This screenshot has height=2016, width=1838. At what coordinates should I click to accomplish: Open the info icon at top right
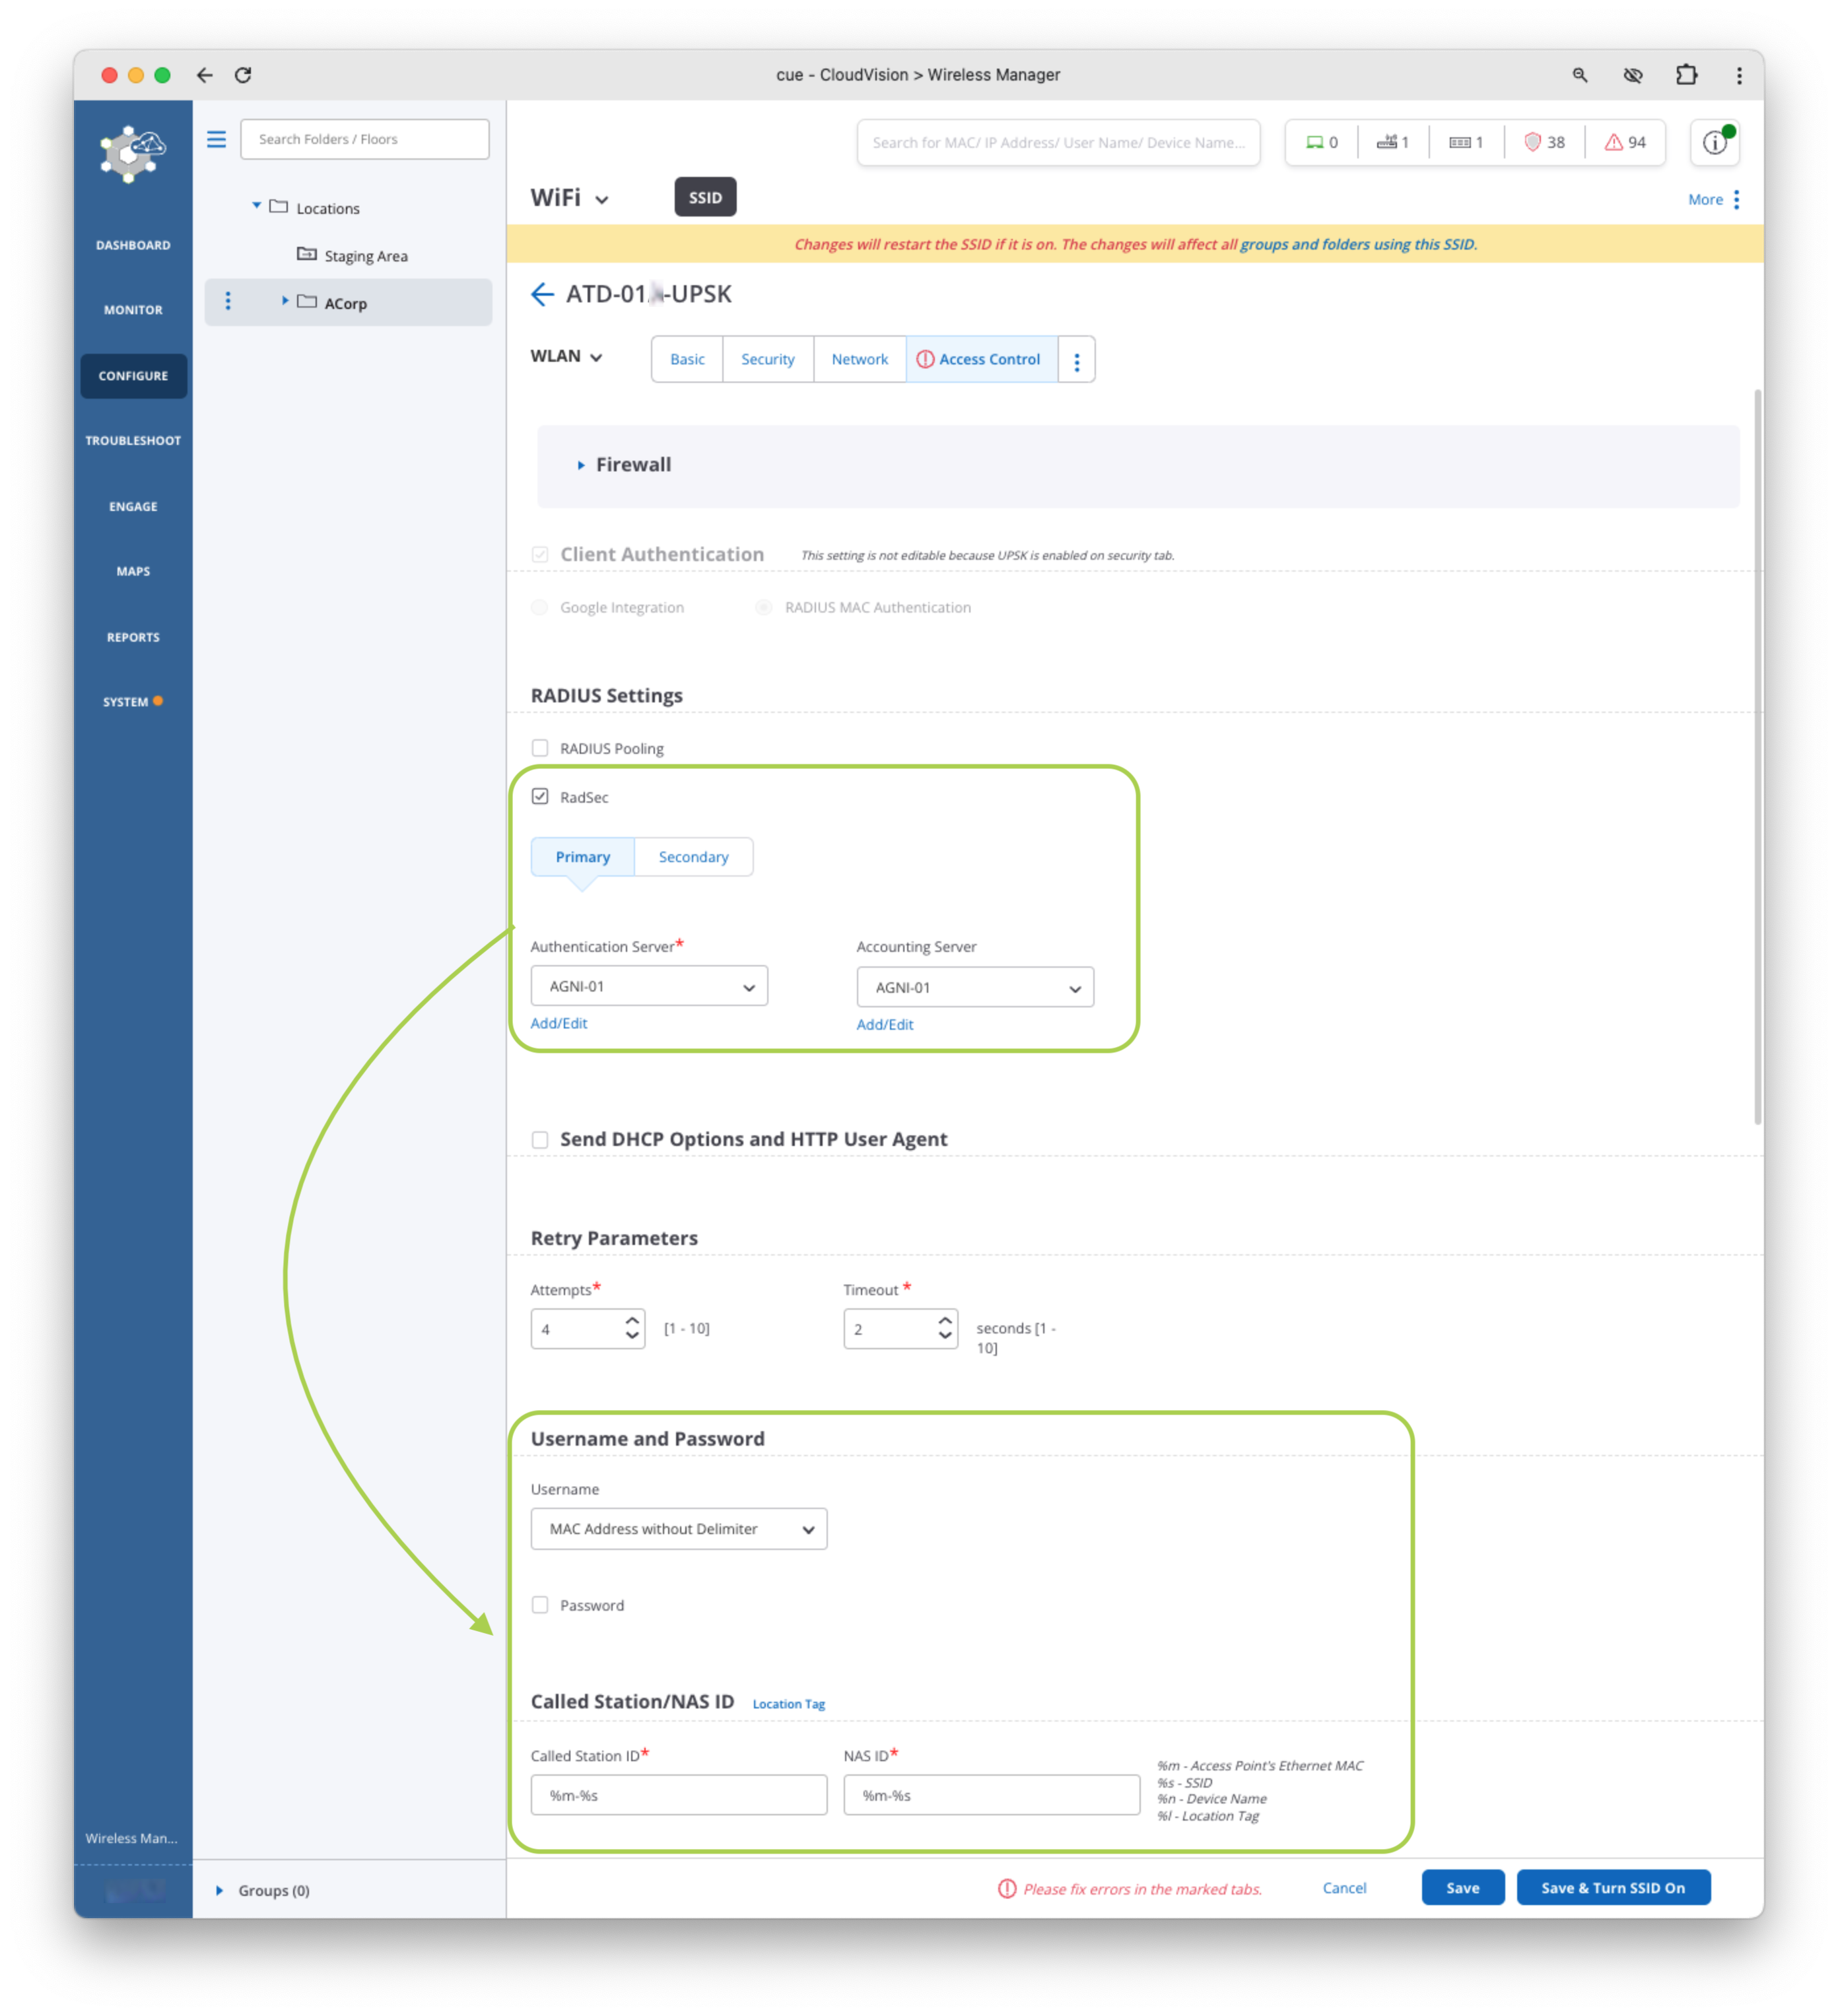[1714, 143]
